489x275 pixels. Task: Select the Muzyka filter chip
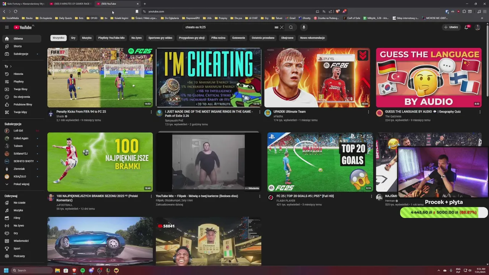point(87,38)
